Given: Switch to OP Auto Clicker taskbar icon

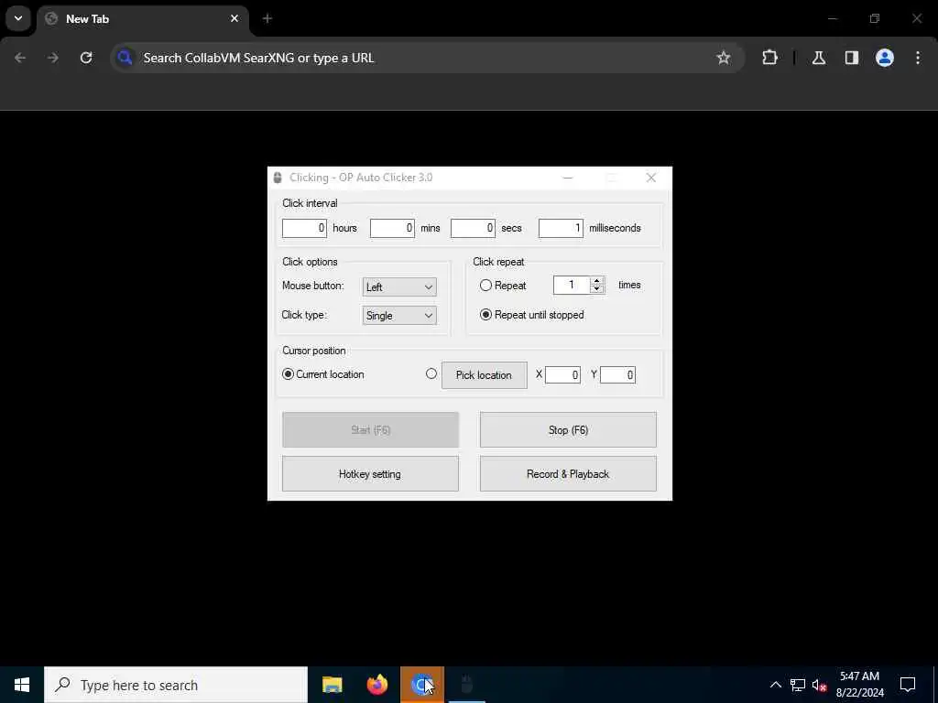Looking at the screenshot, I should pos(467,685).
